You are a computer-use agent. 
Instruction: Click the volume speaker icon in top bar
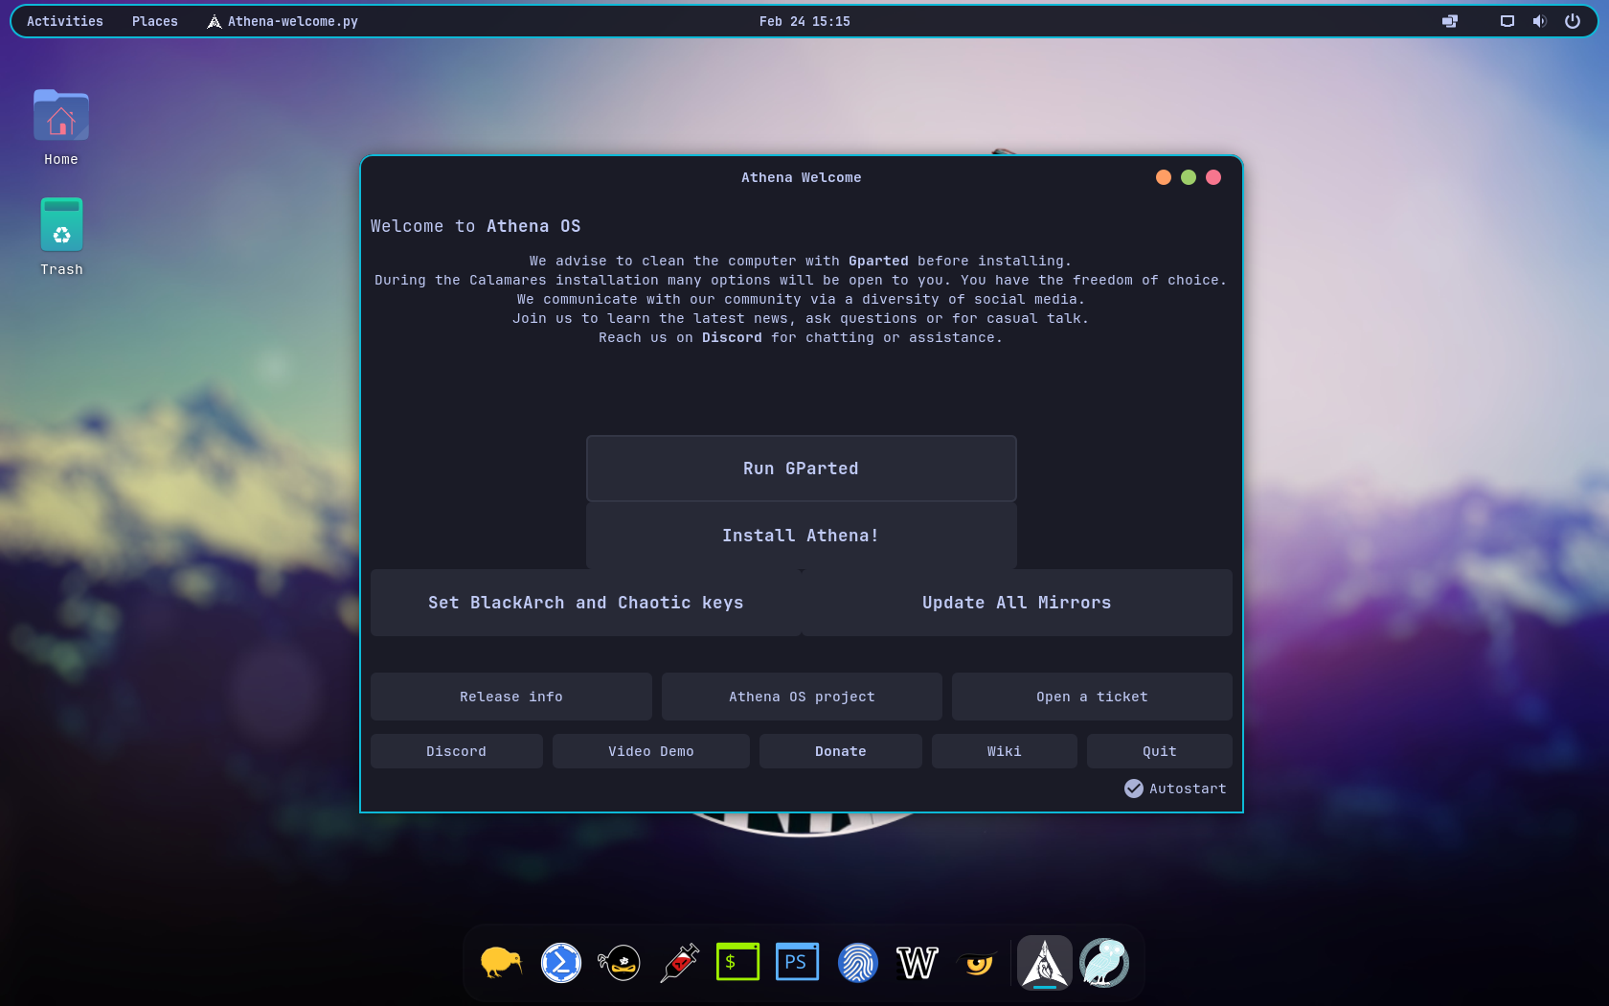click(x=1539, y=21)
